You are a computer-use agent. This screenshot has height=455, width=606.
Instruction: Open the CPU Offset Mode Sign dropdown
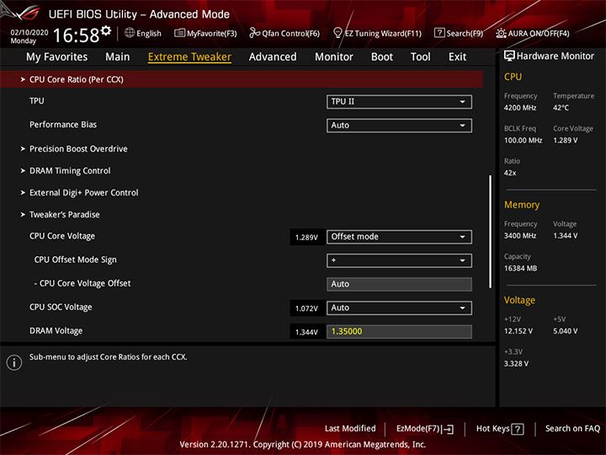point(399,260)
